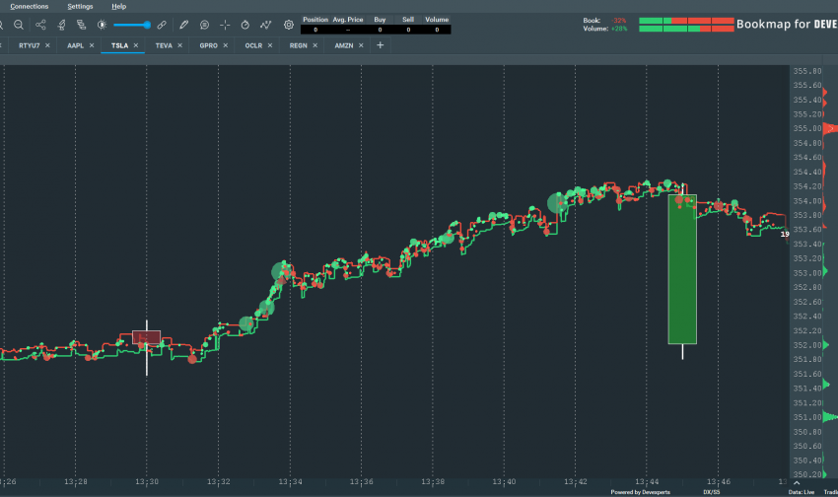Open the Connections menu
838x497 pixels.
[30, 7]
